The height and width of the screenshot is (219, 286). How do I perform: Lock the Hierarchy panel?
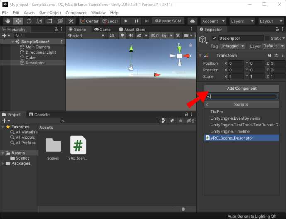(x=56, y=29)
